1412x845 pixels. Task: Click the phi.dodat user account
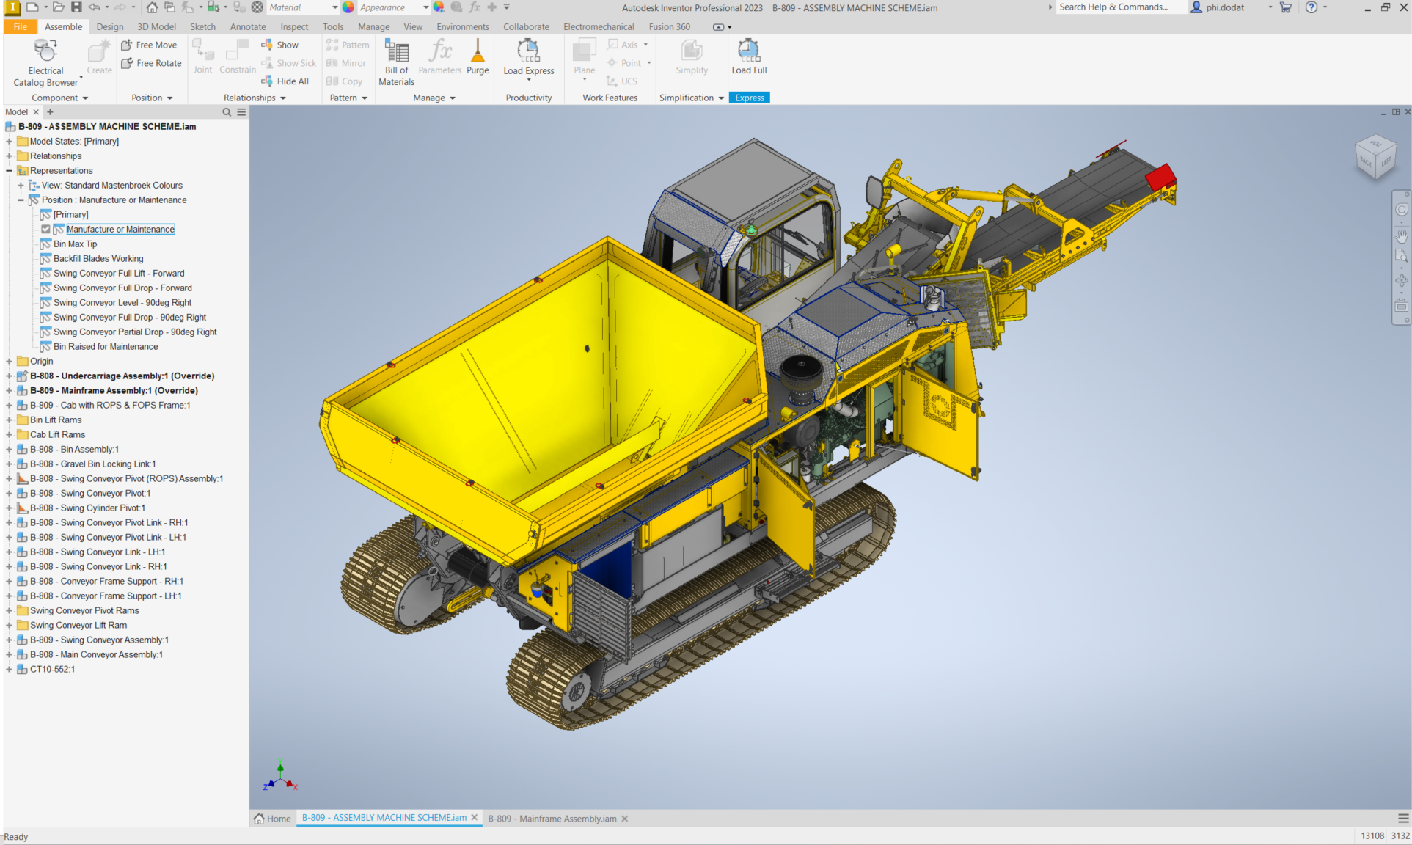click(1218, 7)
